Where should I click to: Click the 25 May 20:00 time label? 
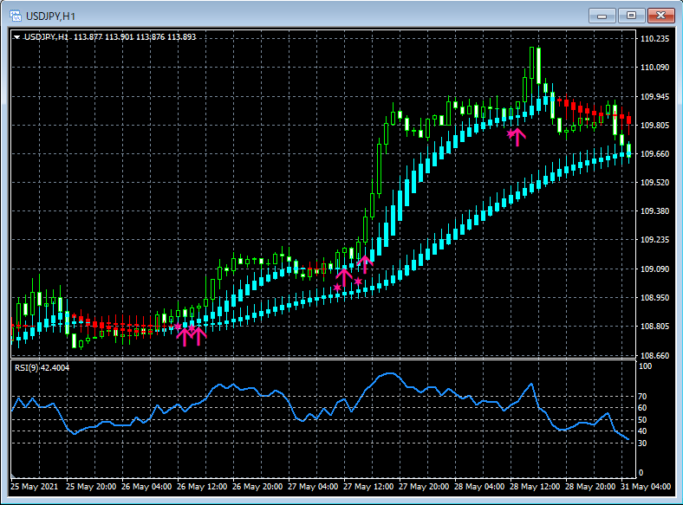(91, 487)
